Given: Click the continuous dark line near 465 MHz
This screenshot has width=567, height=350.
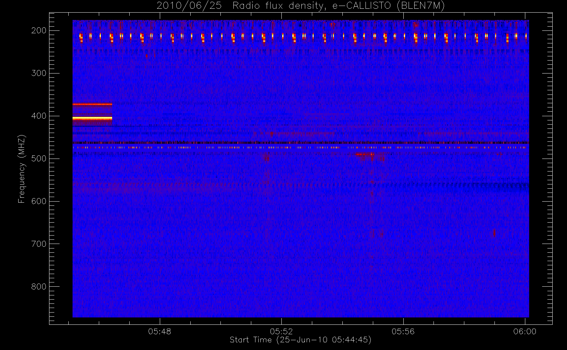Looking at the screenshot, I should 301,142.
